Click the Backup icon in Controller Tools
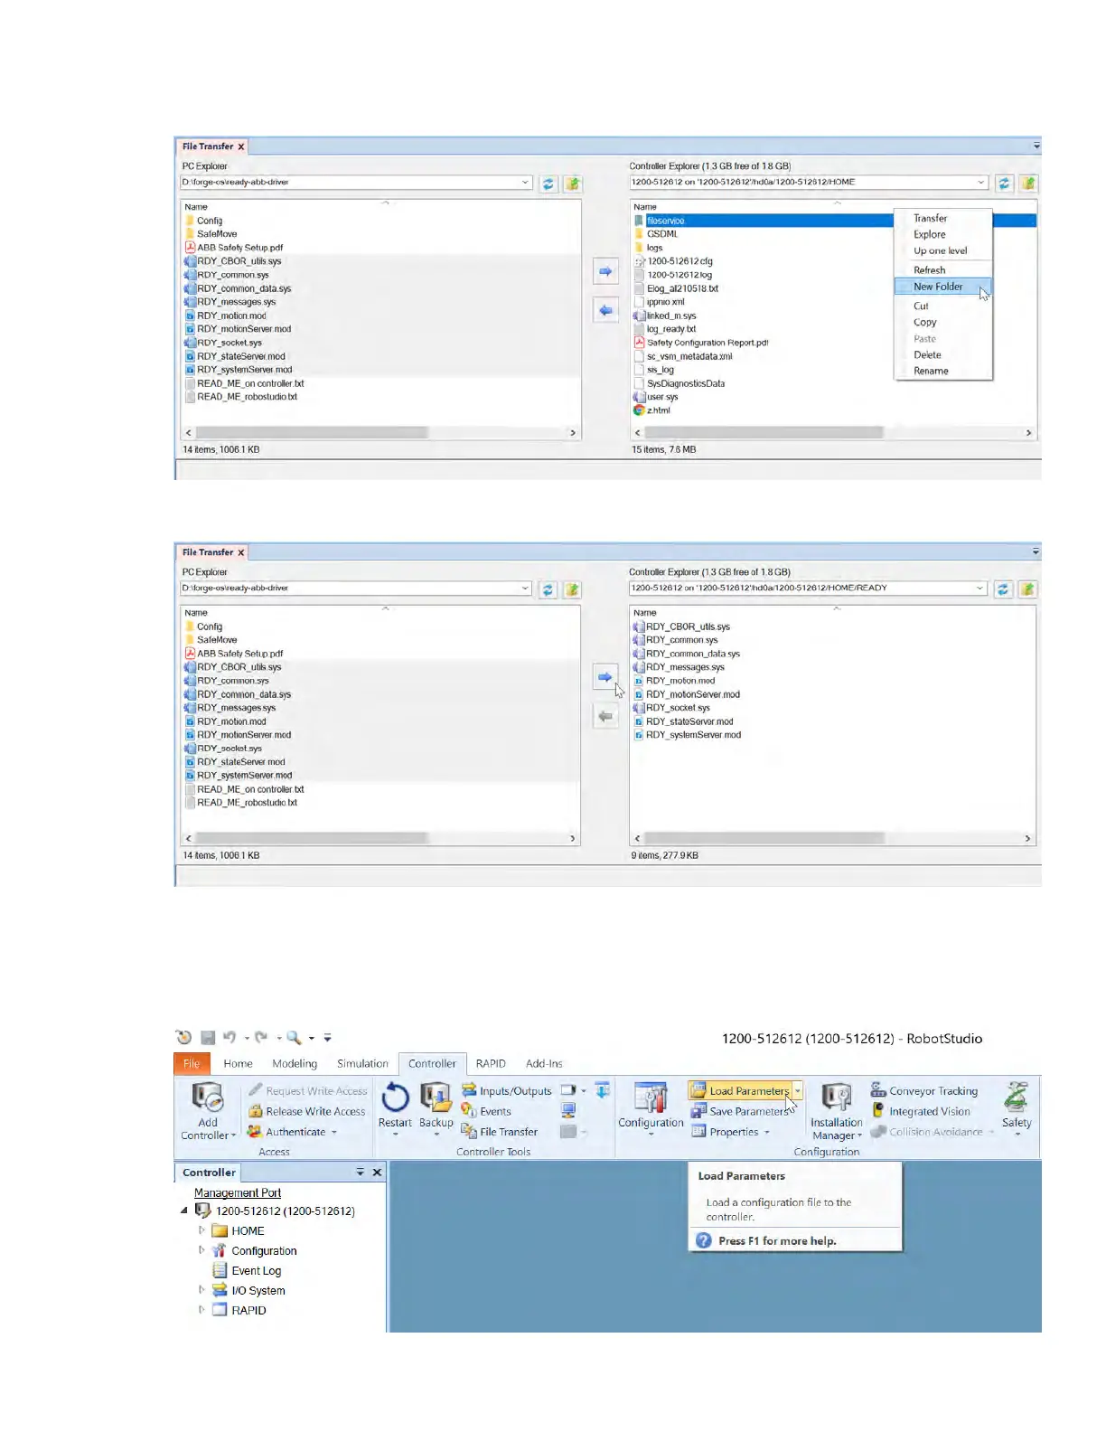Viewport: 1106px width, 1432px height. coord(436,1098)
